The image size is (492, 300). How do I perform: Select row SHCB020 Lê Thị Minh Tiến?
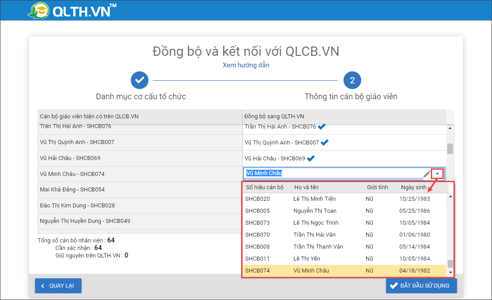pos(344,199)
